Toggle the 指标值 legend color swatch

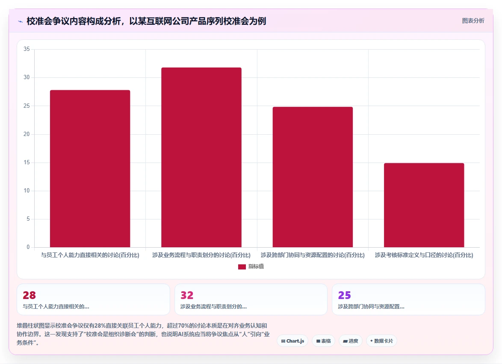pyautogui.click(x=242, y=266)
